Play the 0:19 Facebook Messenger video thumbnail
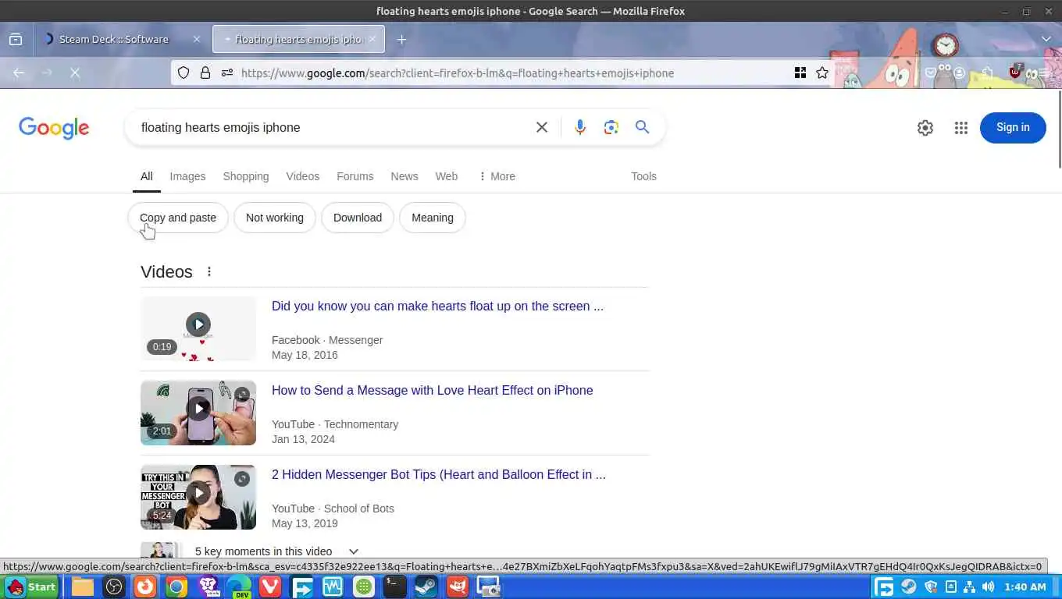1062x599 pixels. coord(198,328)
